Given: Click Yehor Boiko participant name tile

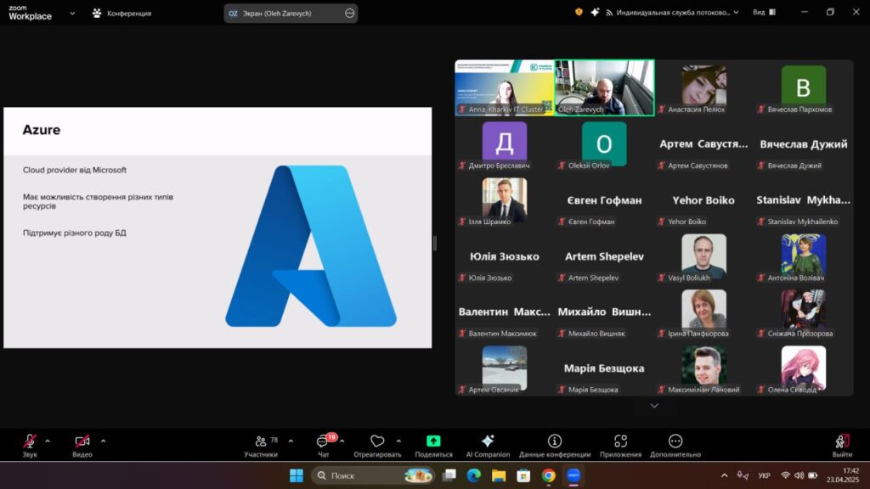Looking at the screenshot, I should [703, 200].
